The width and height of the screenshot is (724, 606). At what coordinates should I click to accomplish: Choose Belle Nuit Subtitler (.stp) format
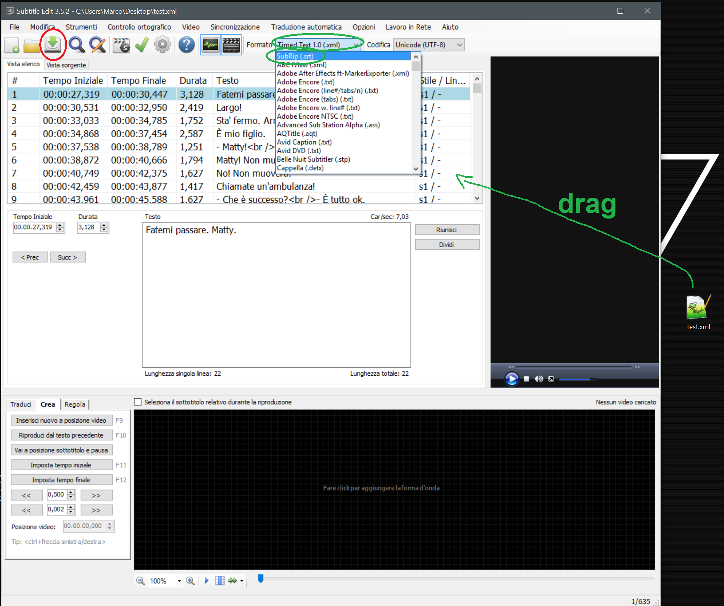(313, 159)
